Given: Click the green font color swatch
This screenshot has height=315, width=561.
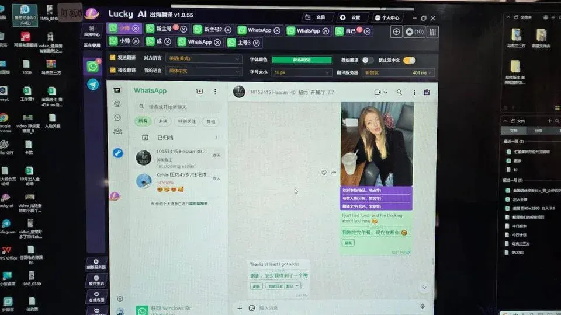Looking at the screenshot, I should tap(302, 60).
